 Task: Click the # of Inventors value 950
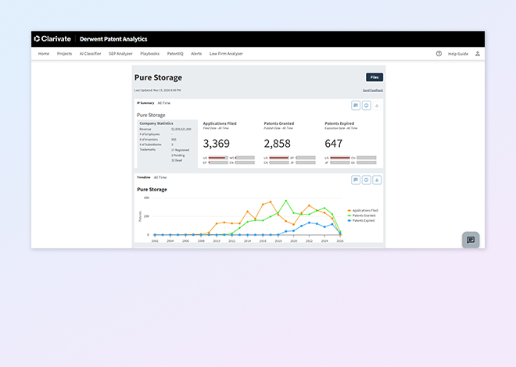(174, 139)
